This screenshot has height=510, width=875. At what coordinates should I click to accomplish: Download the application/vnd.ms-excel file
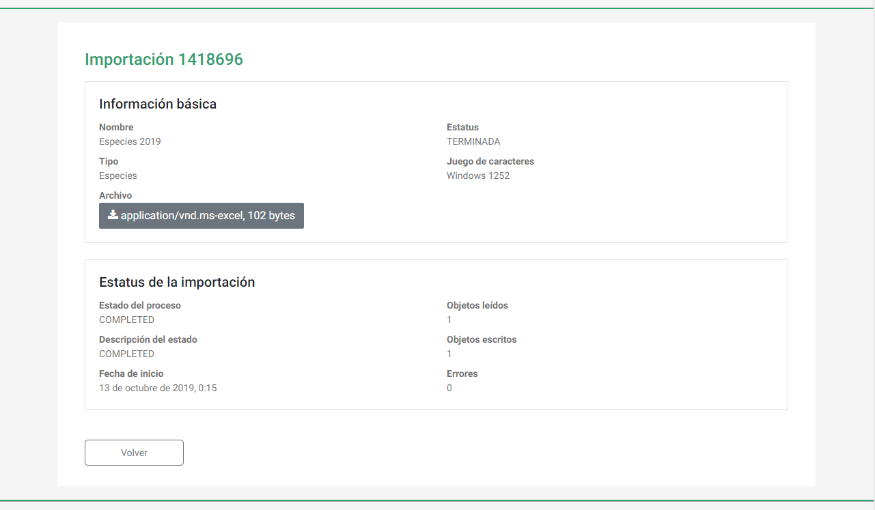click(x=202, y=216)
